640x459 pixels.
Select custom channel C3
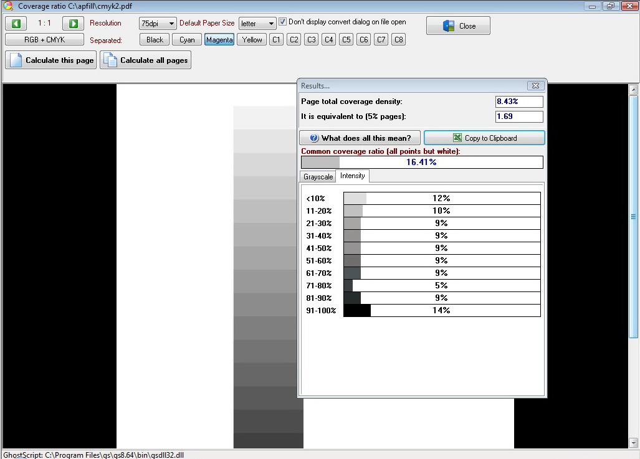coord(312,40)
